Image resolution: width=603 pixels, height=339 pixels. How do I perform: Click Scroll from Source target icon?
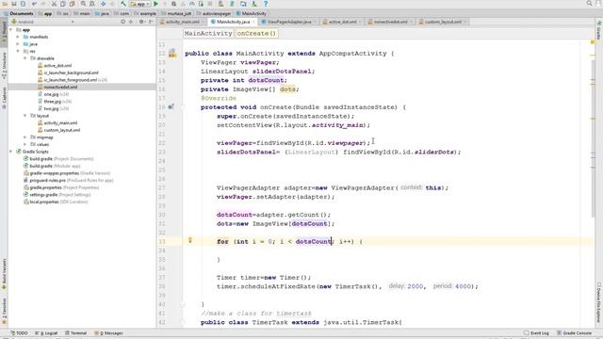[122, 22]
